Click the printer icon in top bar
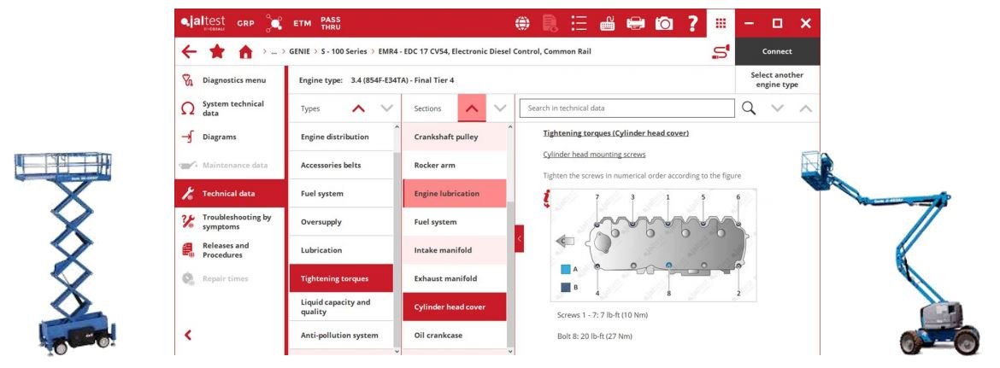1000x368 pixels. 636,23
